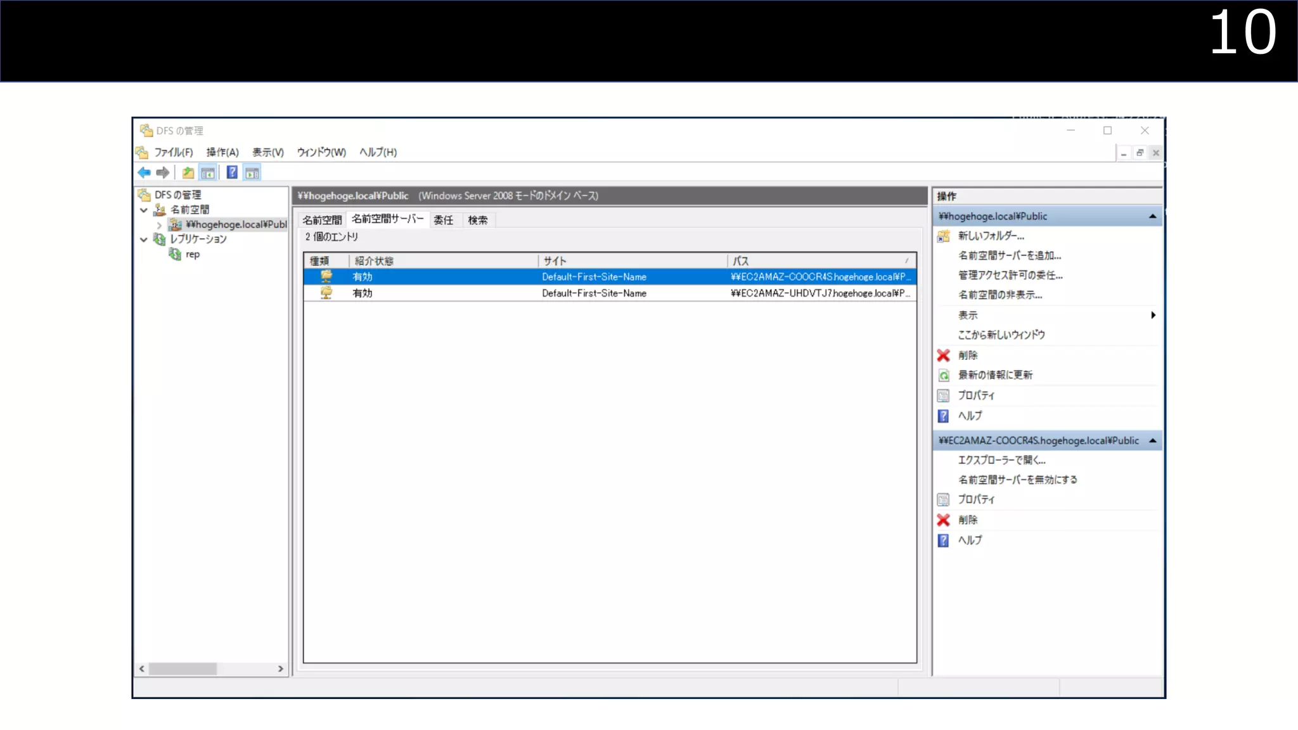
Task: Collapse the ¥¥hogehoge.local¥Public actions section
Action: point(1152,217)
